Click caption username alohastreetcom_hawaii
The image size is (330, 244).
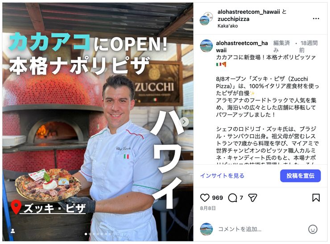click(x=242, y=46)
